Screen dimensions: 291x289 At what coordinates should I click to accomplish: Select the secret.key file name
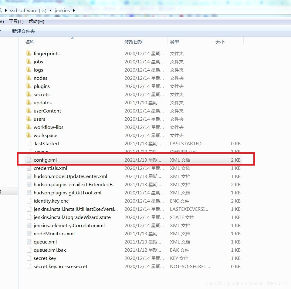[x=45, y=258]
